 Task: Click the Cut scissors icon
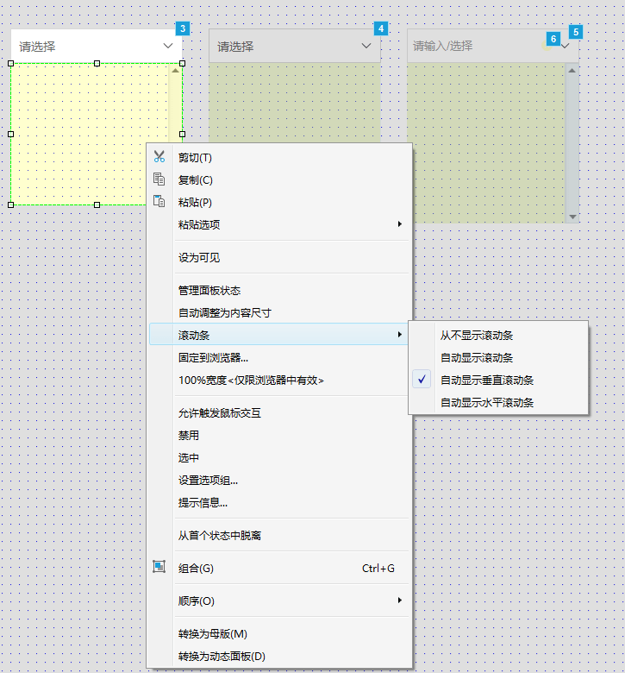[159, 157]
